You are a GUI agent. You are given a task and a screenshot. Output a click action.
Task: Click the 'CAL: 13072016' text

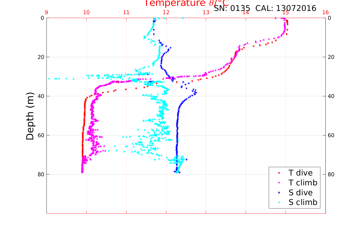pyautogui.click(x=286, y=8)
